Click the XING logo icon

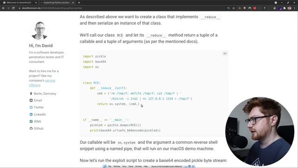point(31,121)
